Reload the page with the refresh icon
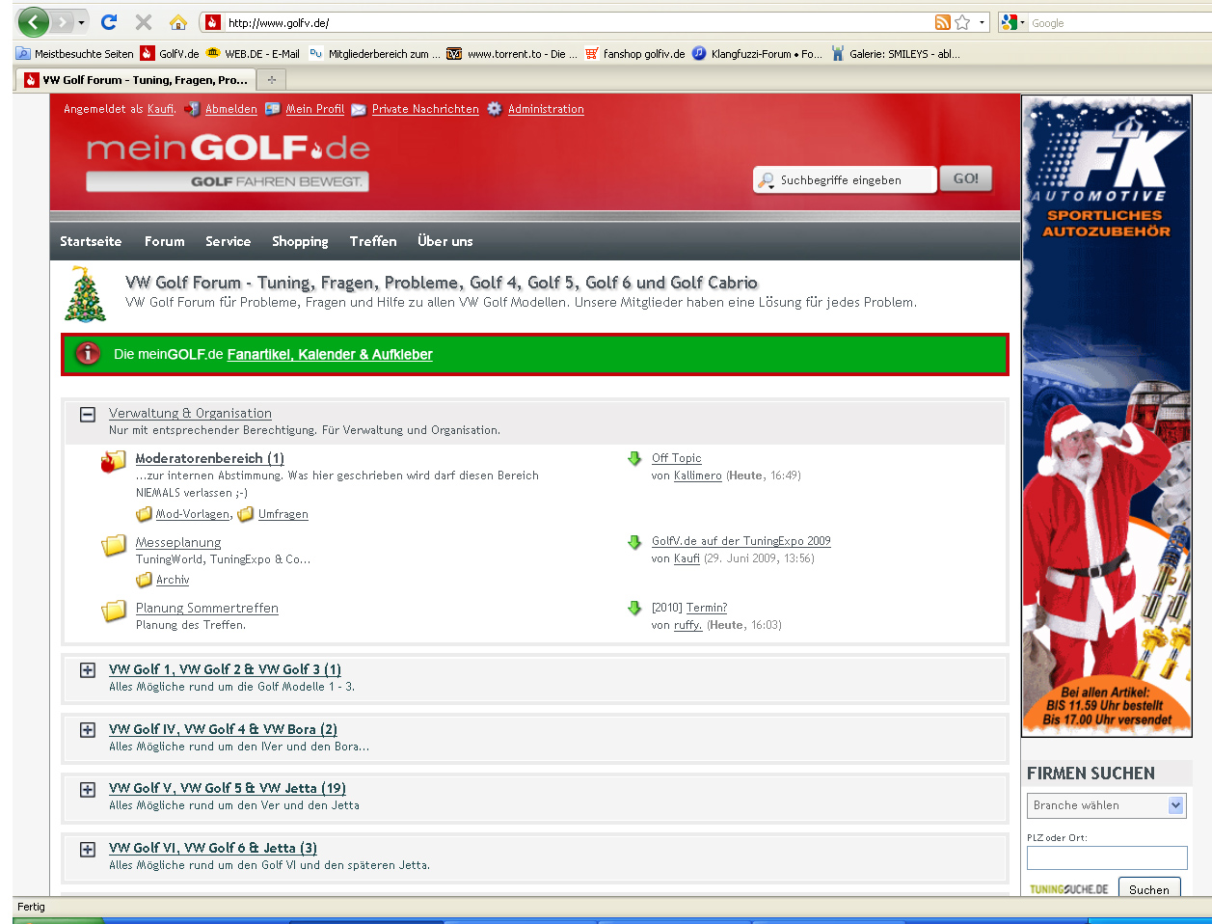Viewport: 1212px width, 924px height. [x=109, y=22]
